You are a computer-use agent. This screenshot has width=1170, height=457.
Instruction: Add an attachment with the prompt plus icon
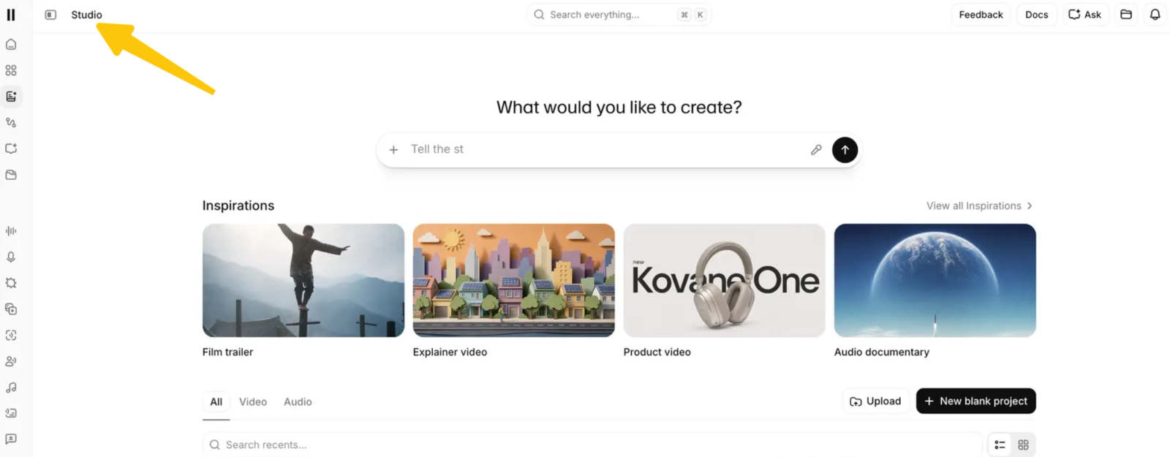point(393,150)
